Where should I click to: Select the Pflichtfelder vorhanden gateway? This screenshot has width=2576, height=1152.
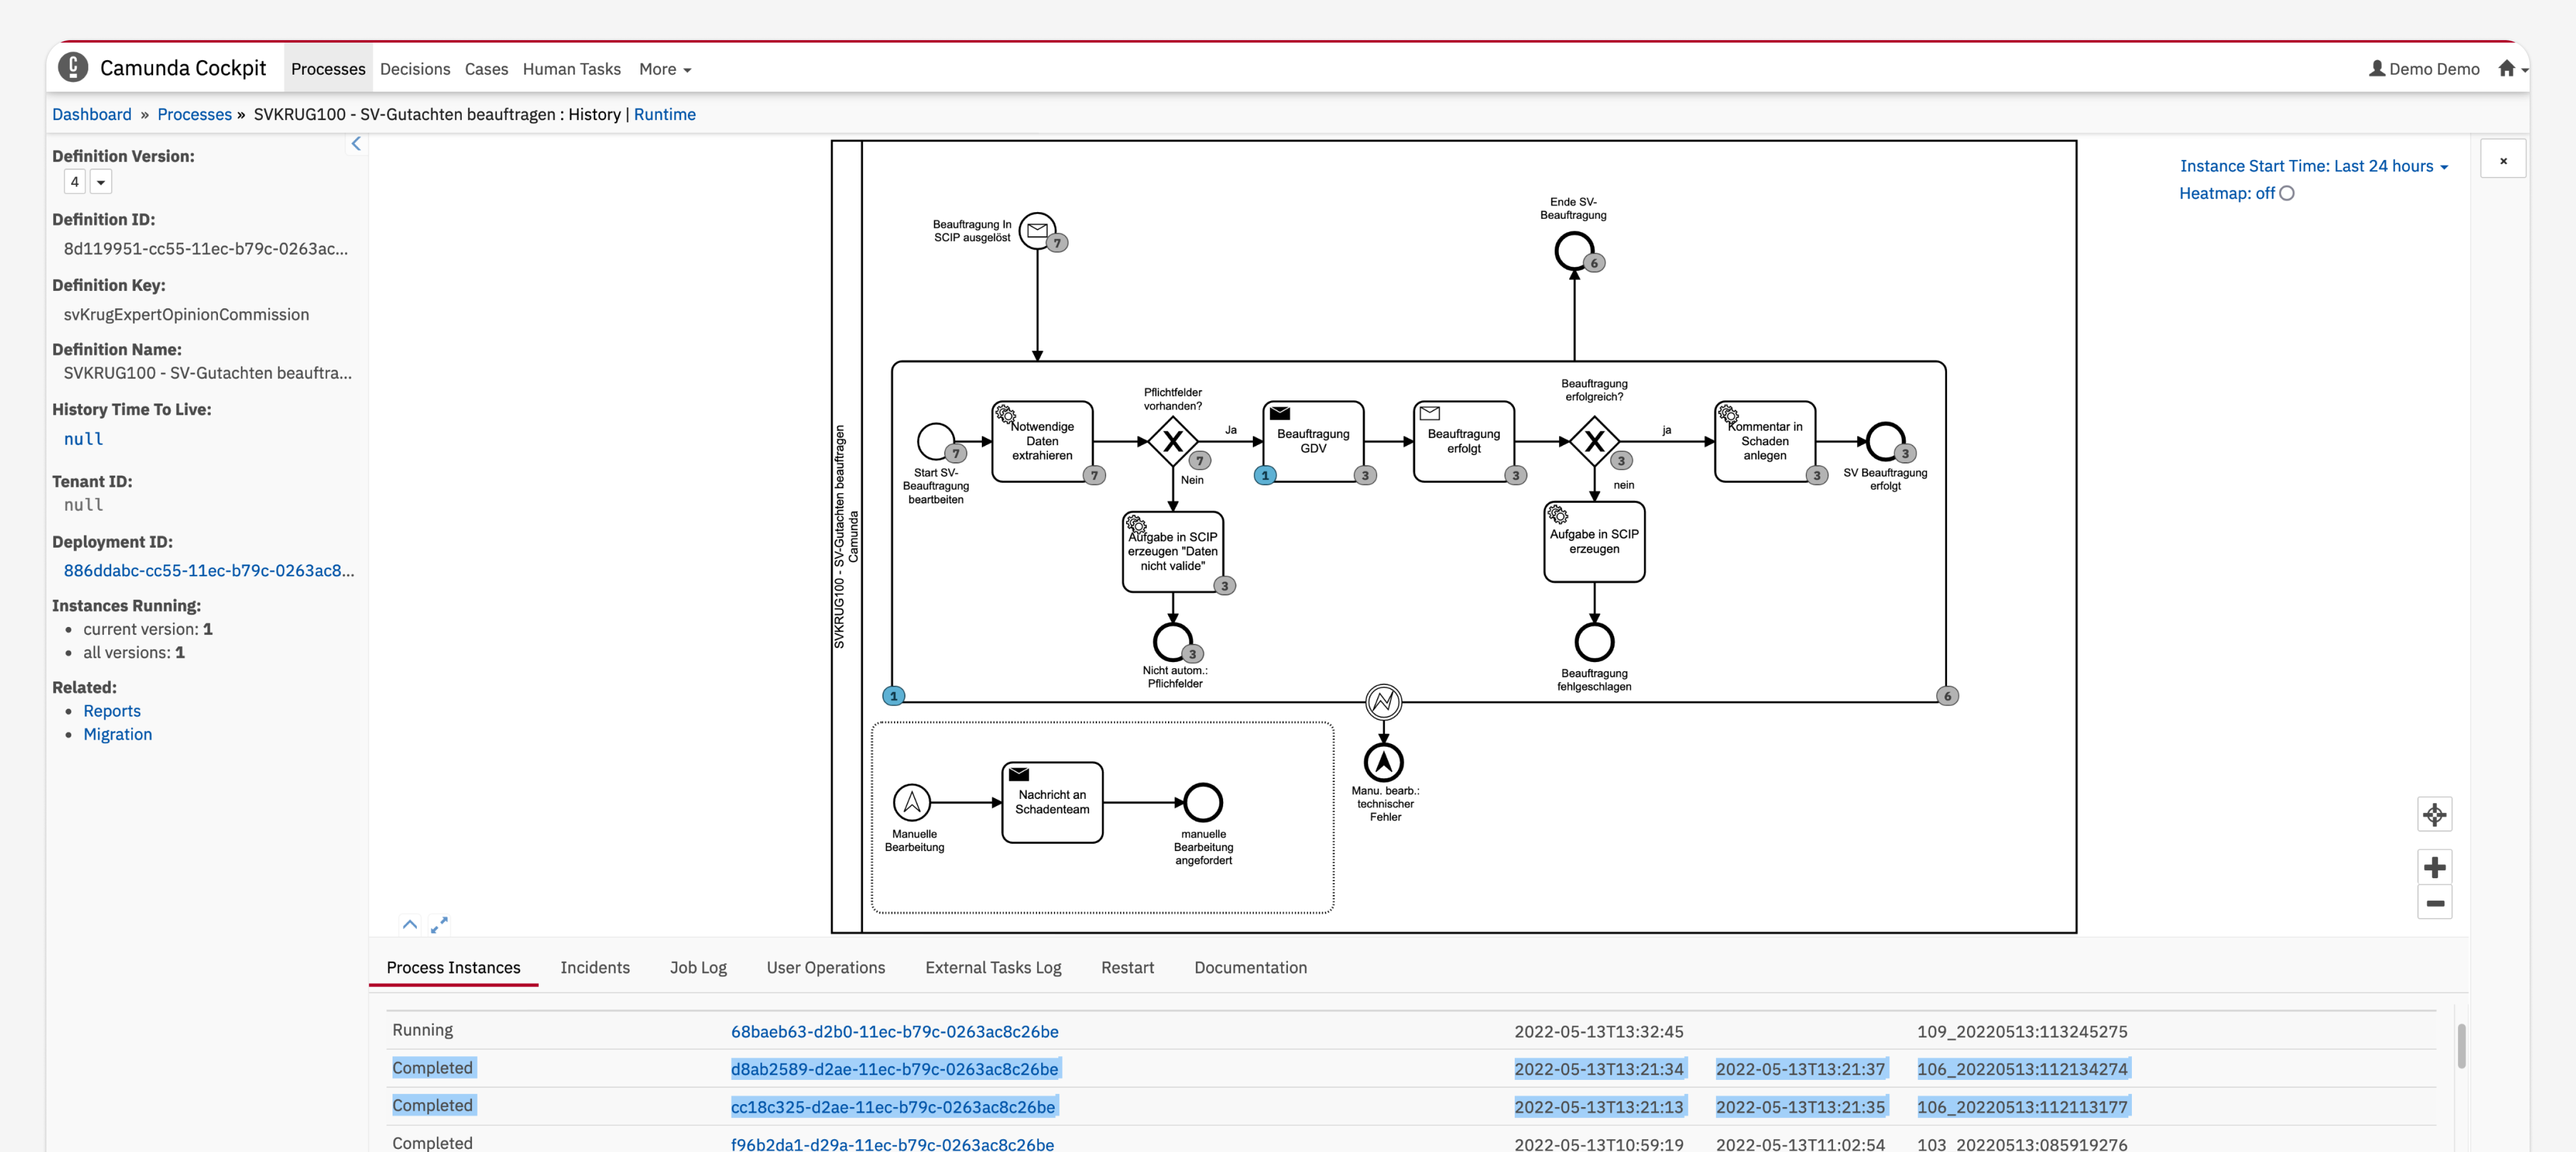point(1173,442)
